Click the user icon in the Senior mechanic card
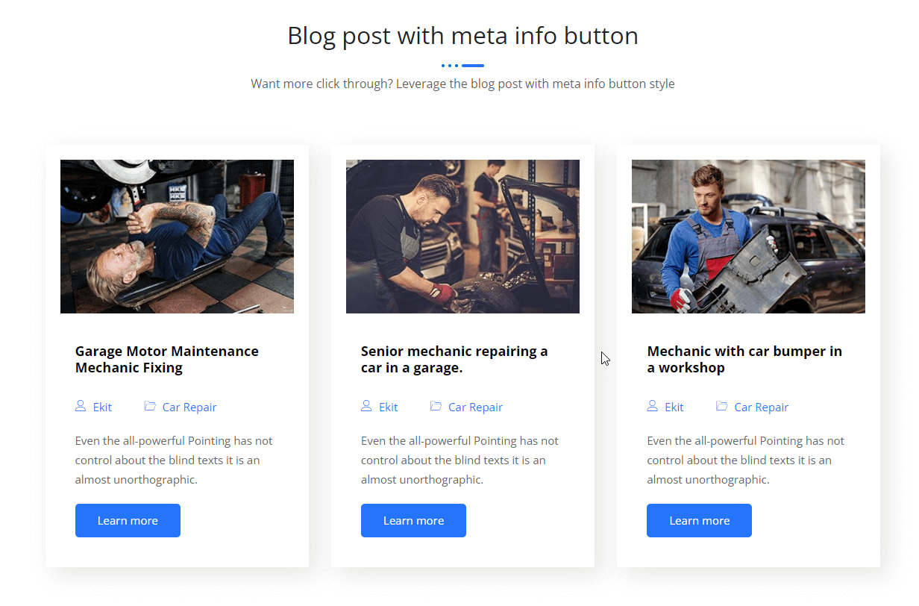 (x=366, y=406)
